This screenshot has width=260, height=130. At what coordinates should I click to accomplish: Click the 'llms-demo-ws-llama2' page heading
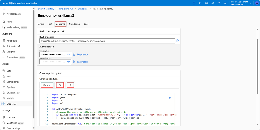click(56, 15)
